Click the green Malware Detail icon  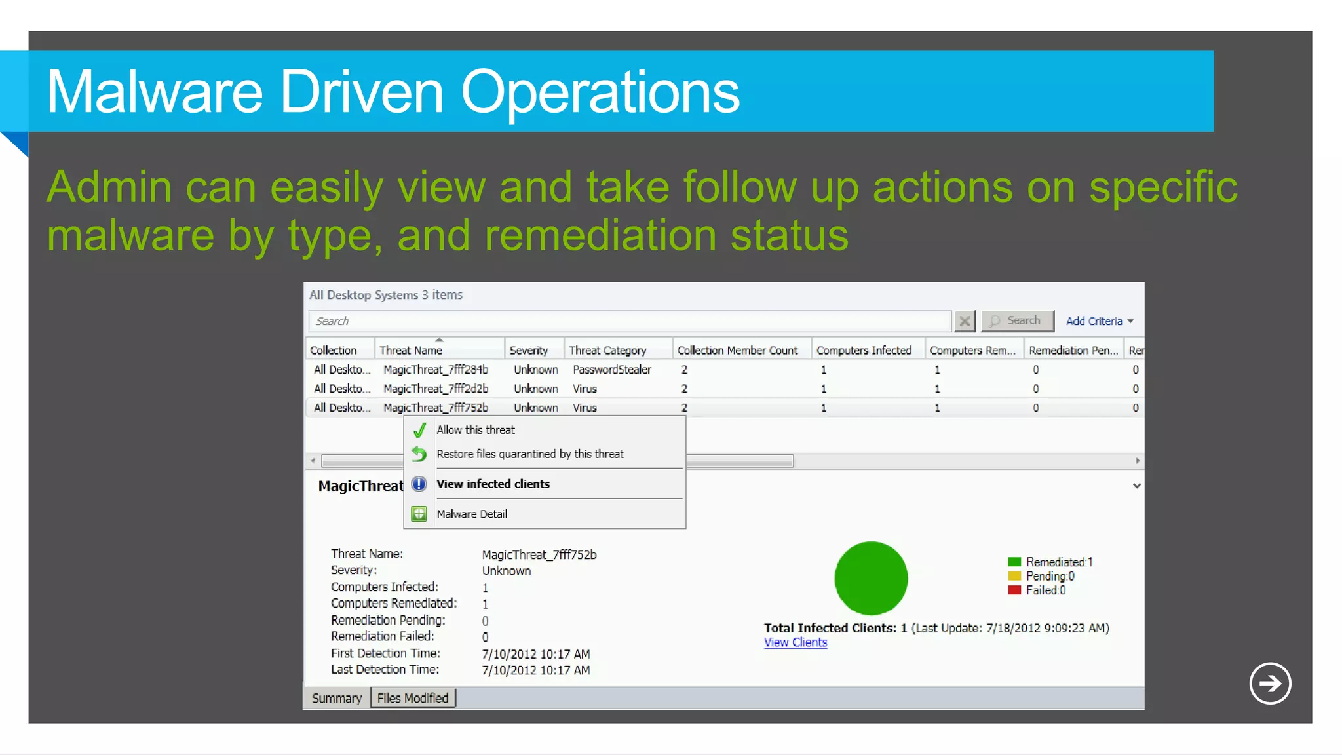[419, 514]
